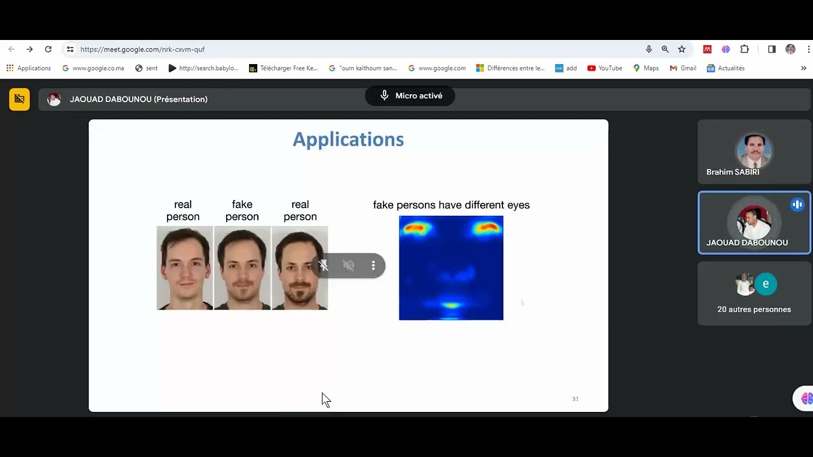Toggle the browser side panel icon
The width and height of the screenshot is (813, 457).
(772, 49)
